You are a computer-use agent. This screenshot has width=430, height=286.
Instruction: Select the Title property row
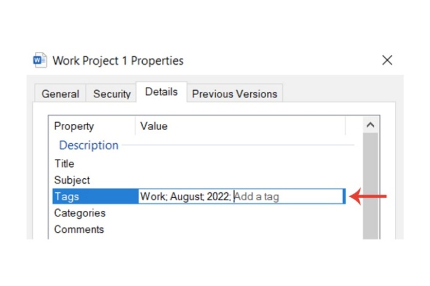pos(64,164)
